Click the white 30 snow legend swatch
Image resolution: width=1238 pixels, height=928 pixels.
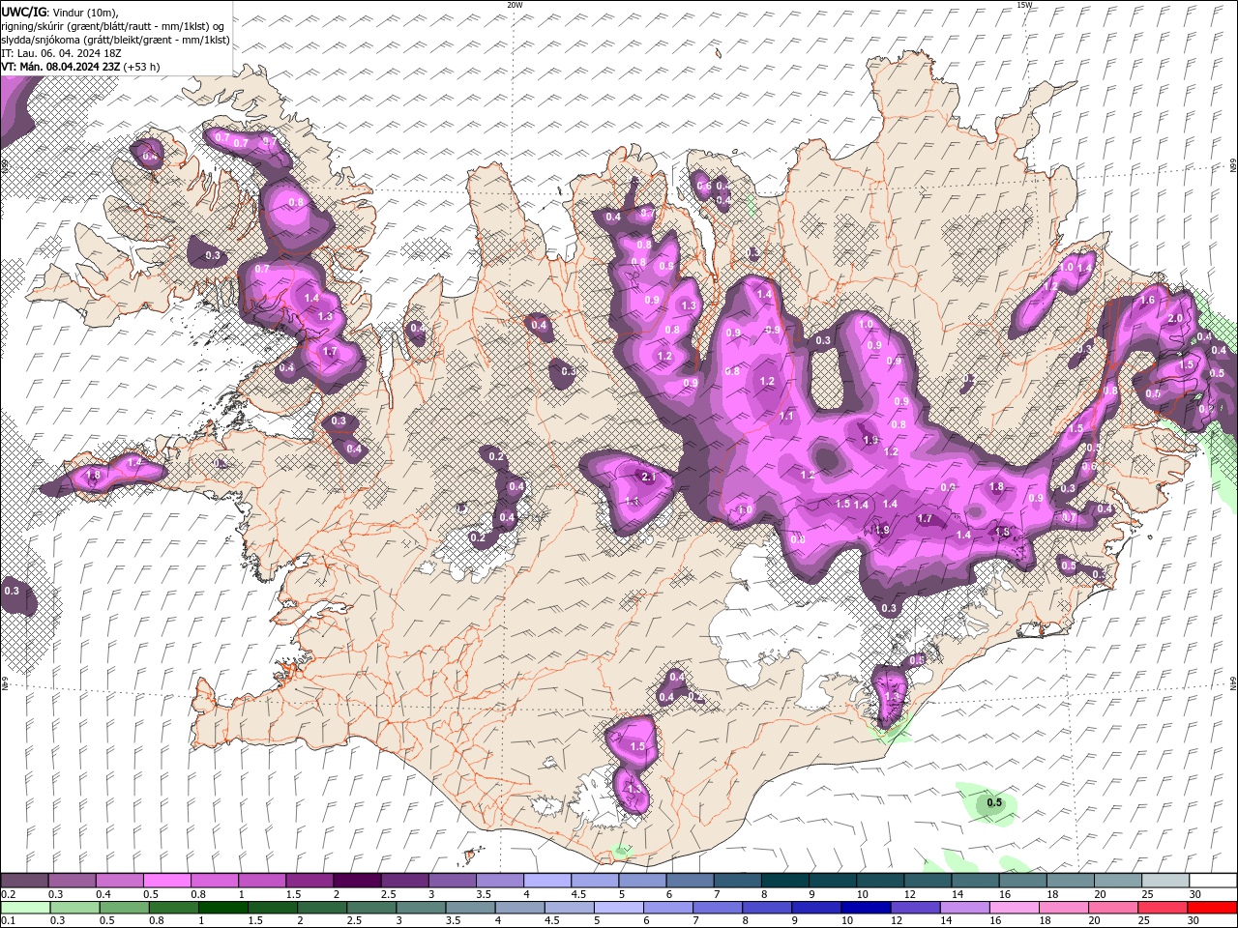tap(1211, 880)
